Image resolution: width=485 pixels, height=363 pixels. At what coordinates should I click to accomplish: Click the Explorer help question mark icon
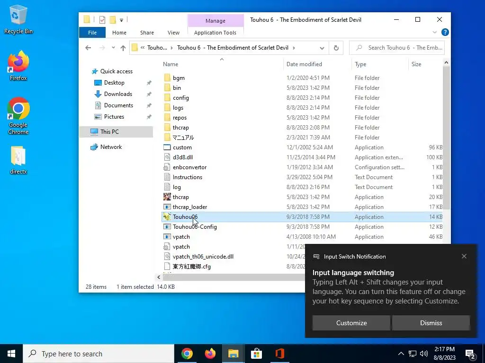(x=445, y=32)
